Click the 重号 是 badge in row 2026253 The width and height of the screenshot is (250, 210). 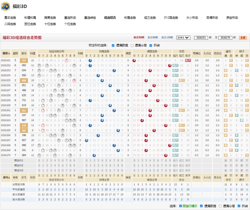(x=226, y=70)
